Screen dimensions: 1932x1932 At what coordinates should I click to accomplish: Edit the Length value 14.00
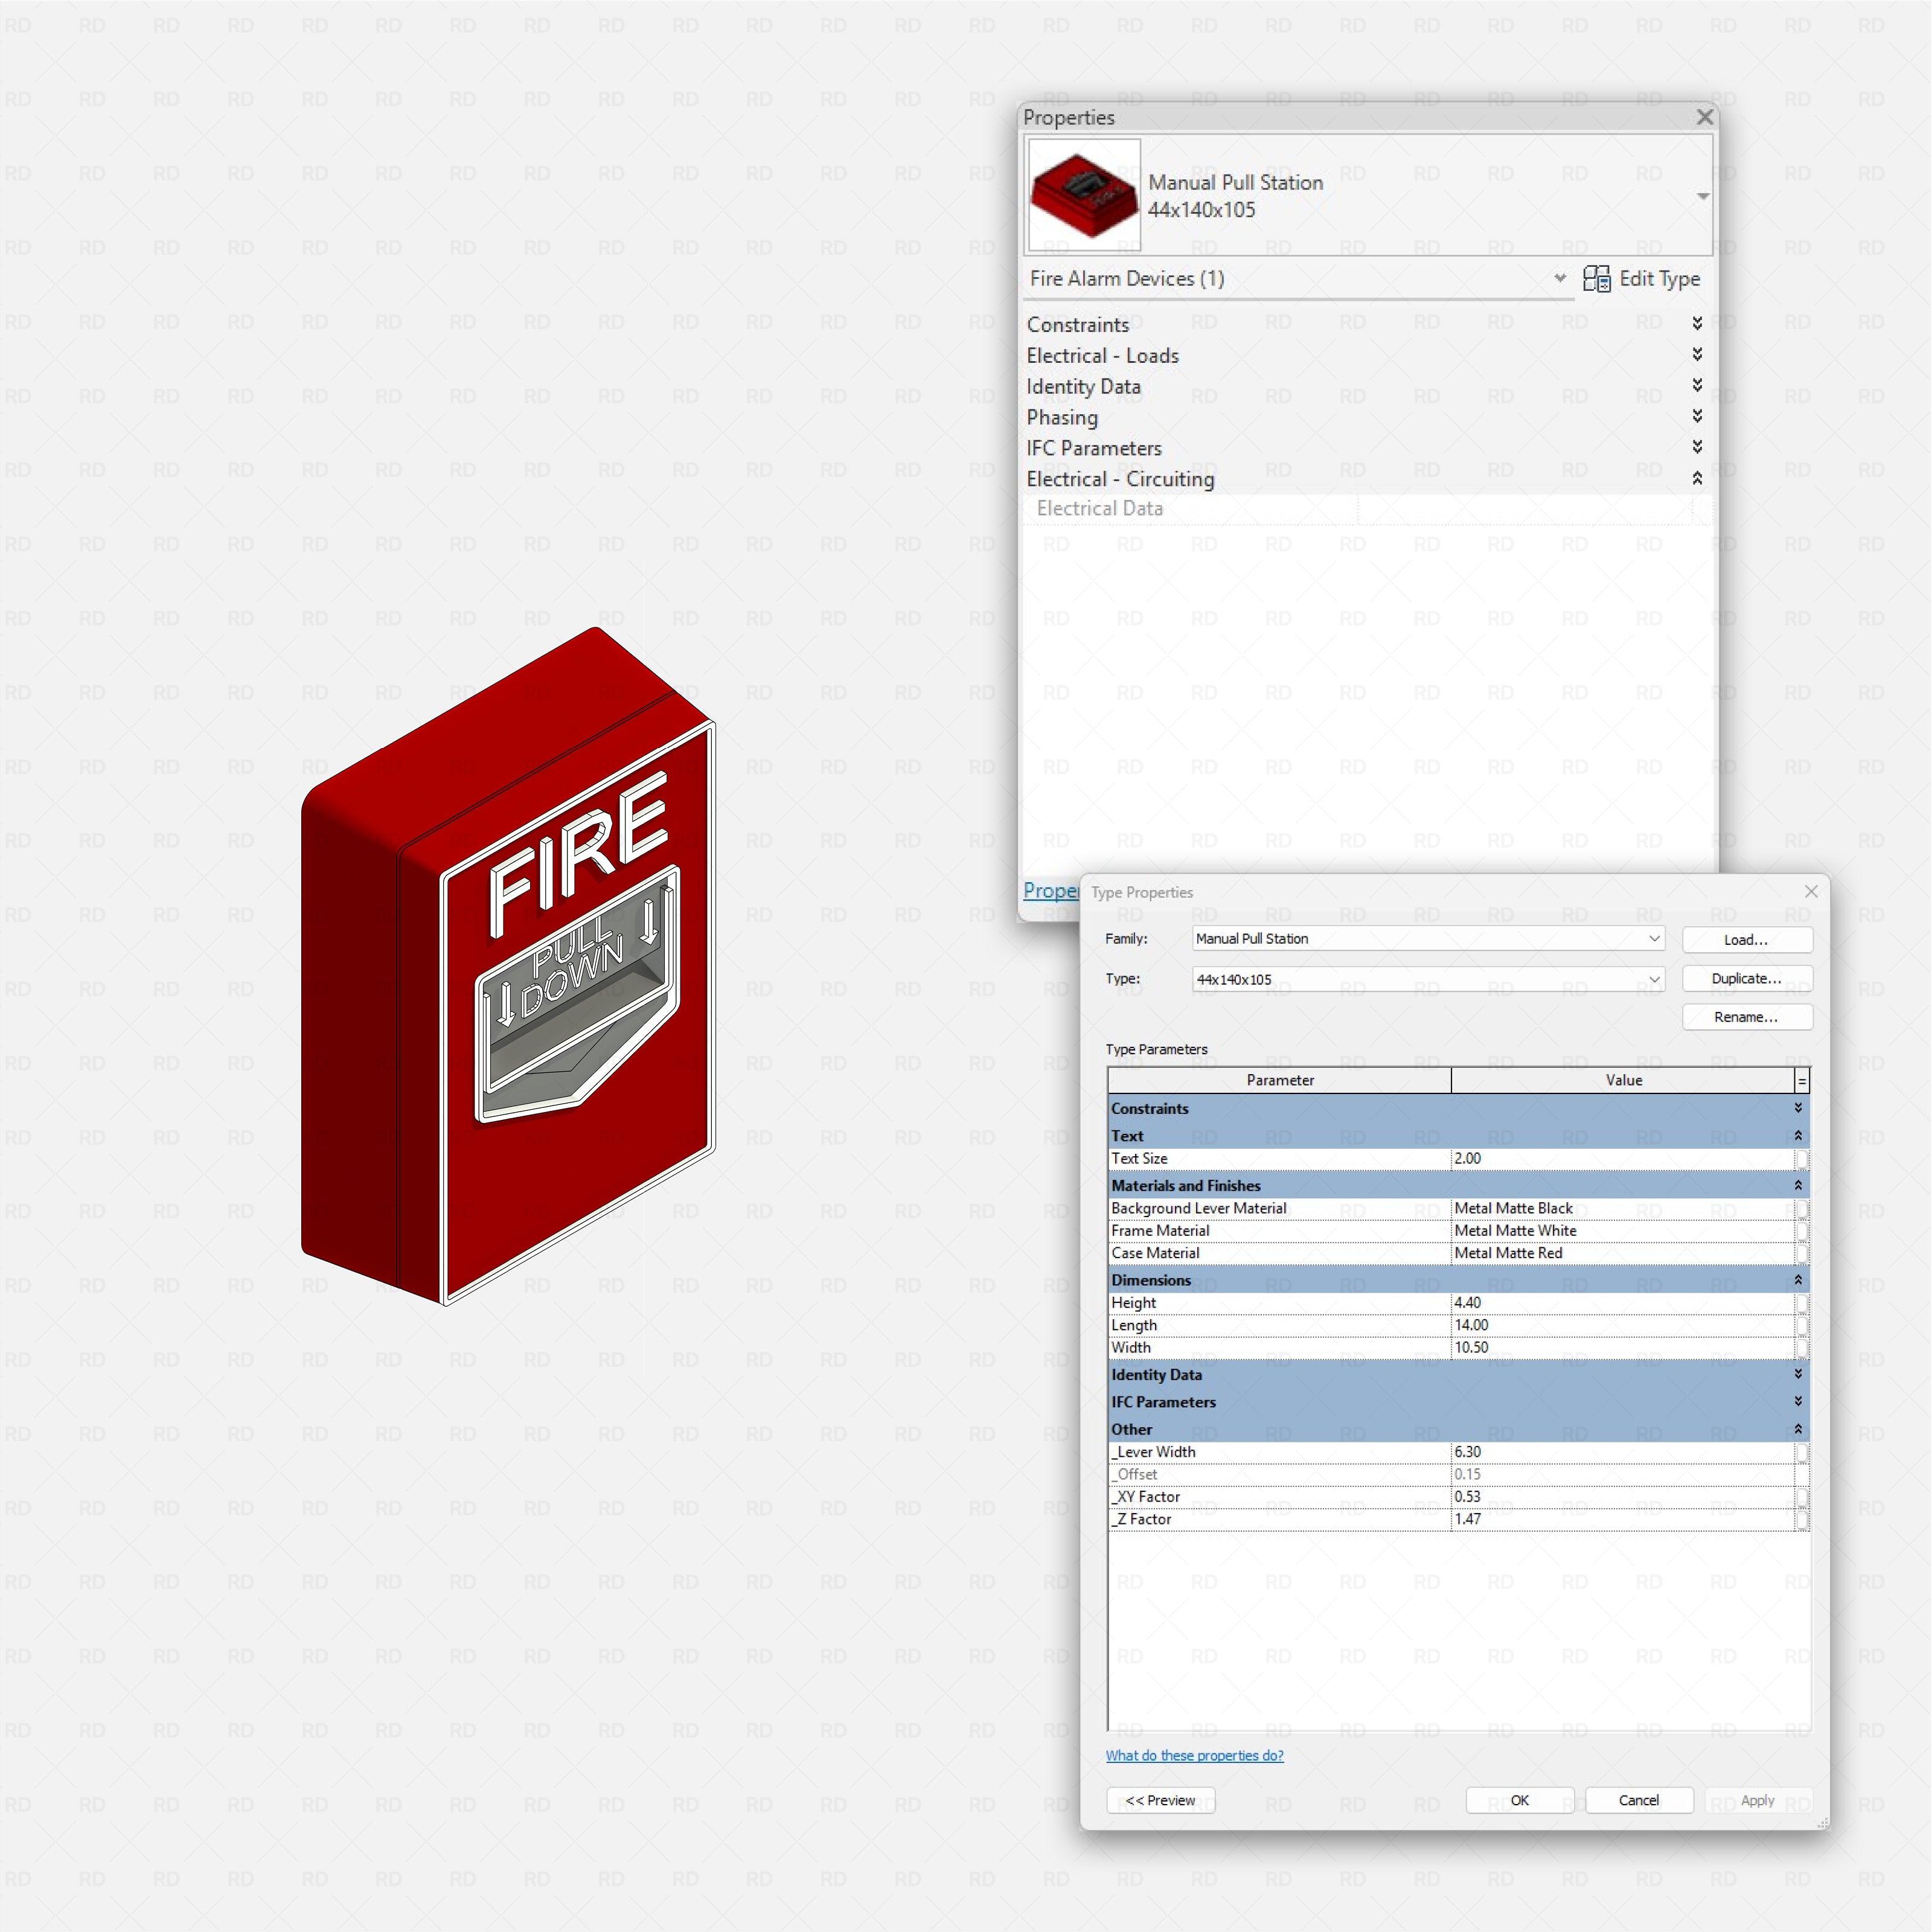coord(1622,1325)
